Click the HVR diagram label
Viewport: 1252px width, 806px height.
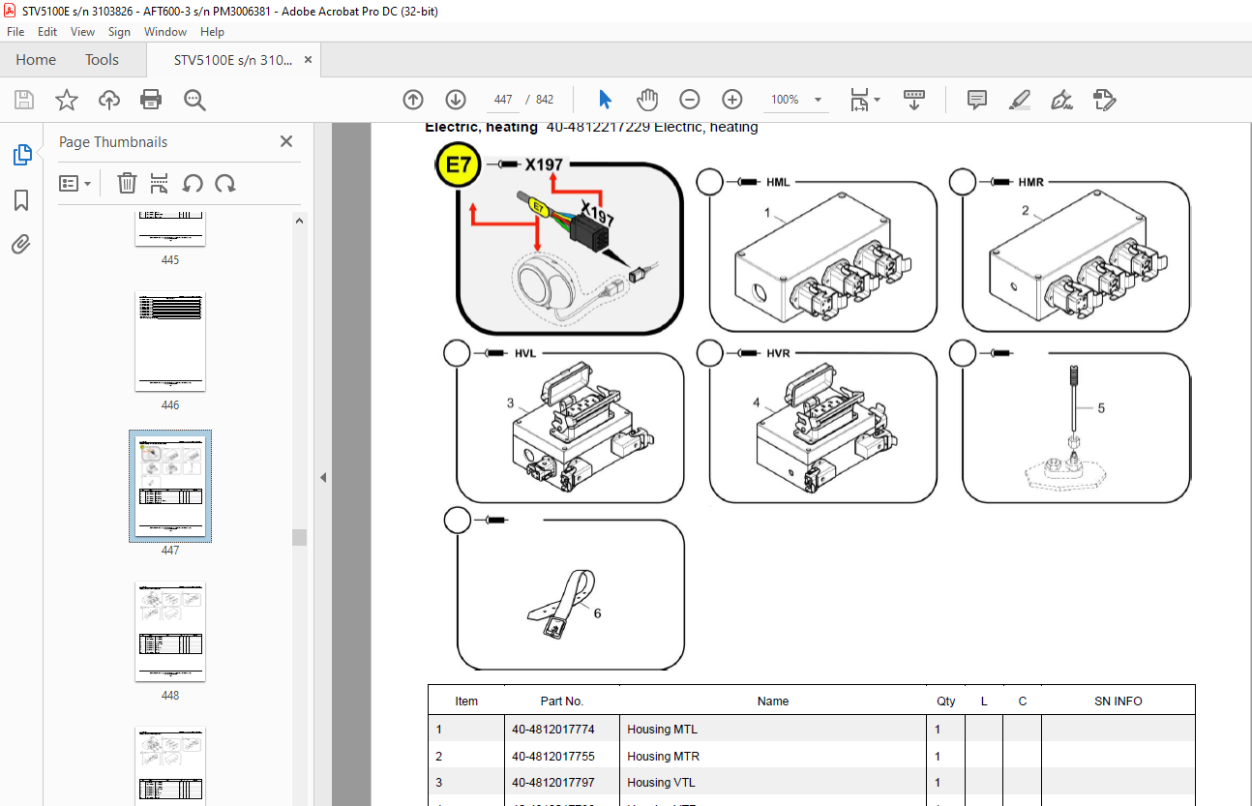coord(778,353)
